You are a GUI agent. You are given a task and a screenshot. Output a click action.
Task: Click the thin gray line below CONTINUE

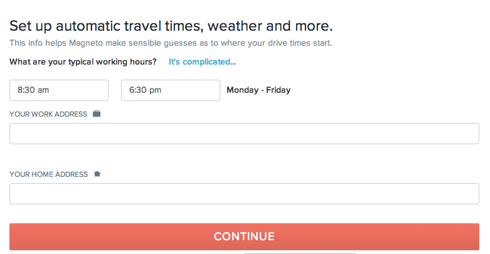(x=300, y=253)
